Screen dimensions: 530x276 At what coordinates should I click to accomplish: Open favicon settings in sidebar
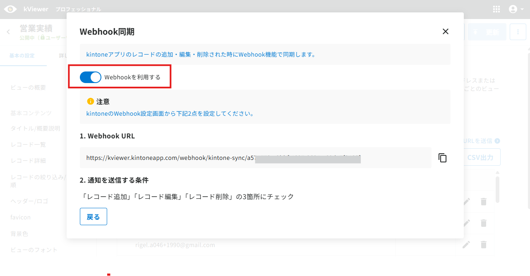click(x=21, y=217)
